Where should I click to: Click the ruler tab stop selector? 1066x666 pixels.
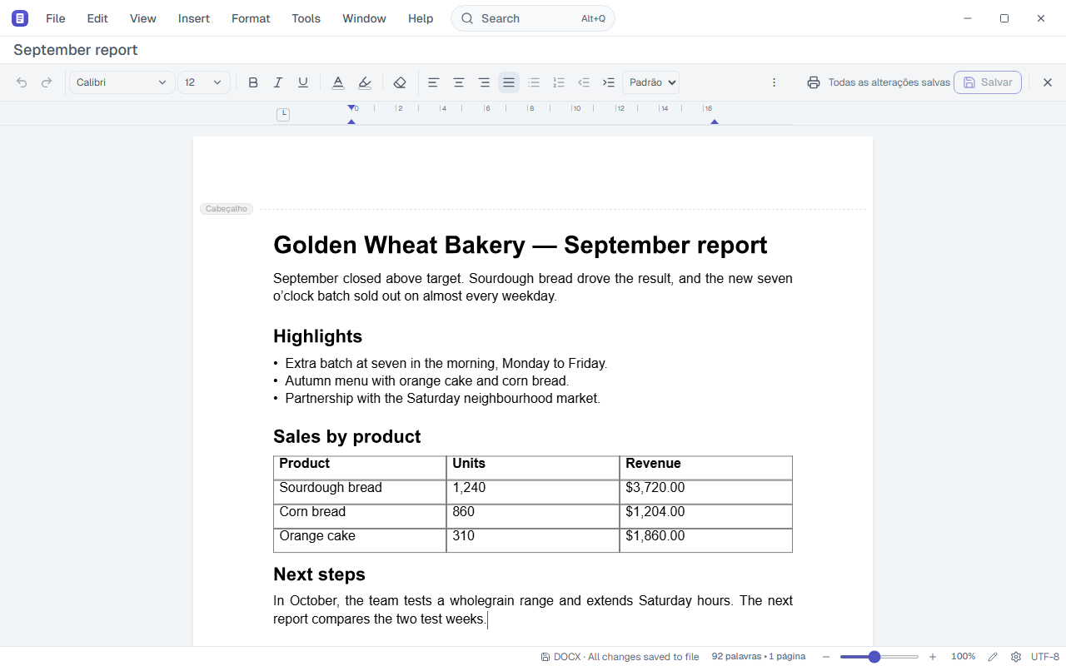pyautogui.click(x=283, y=114)
